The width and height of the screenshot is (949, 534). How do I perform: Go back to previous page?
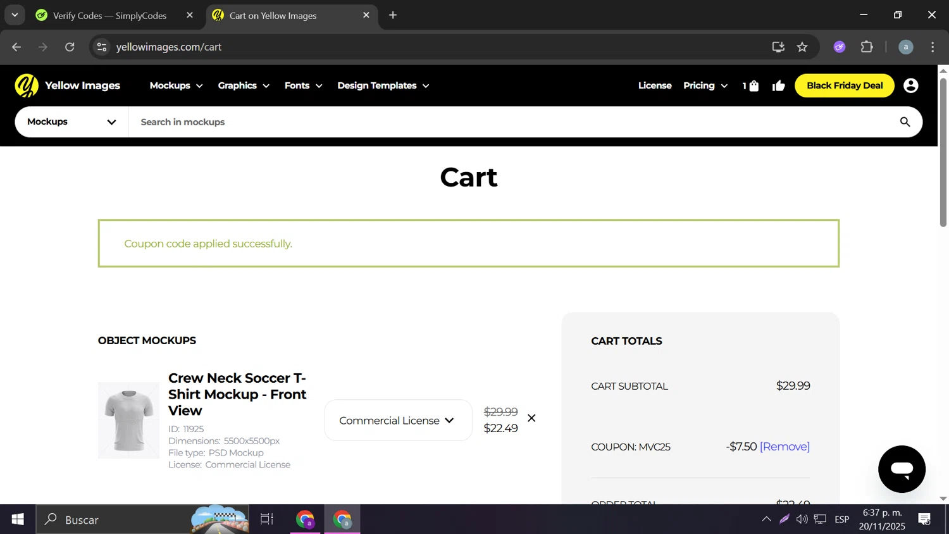16,47
